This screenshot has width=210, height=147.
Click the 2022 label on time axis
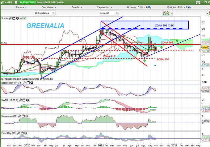(x=174, y=145)
